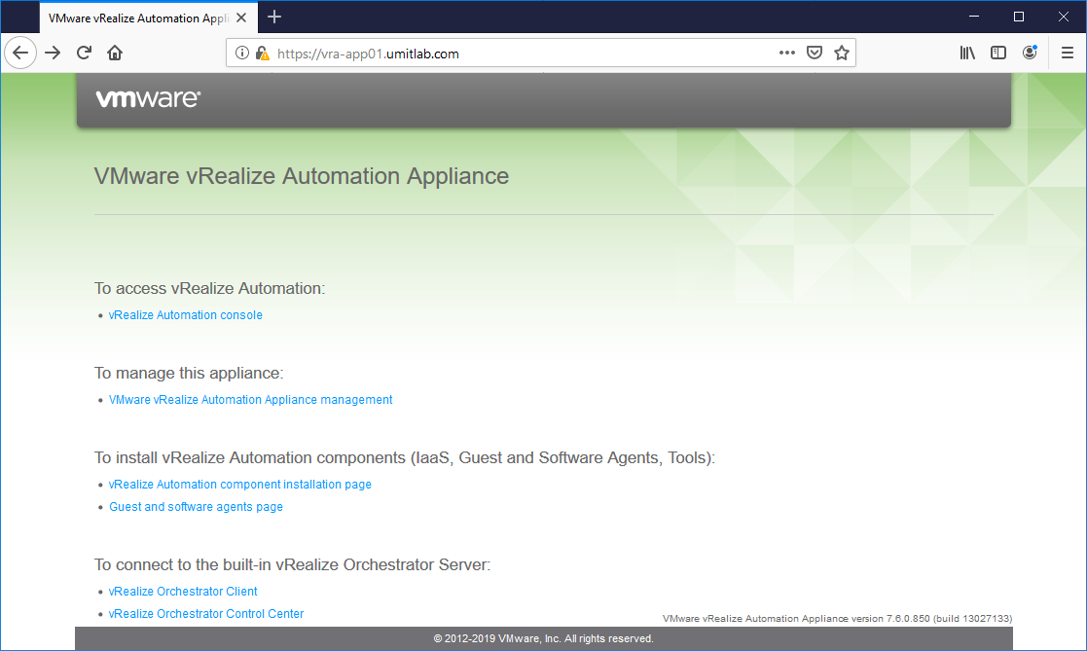The height and width of the screenshot is (651, 1087).
Task: Open page actions three-dot menu
Action: pos(787,54)
